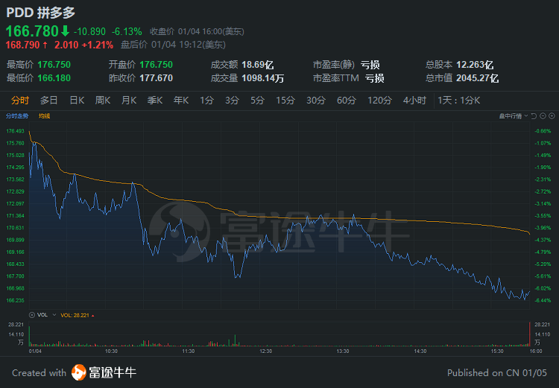Select the 日K daily candlestick tab
The height and width of the screenshot is (388, 559).
77,101
